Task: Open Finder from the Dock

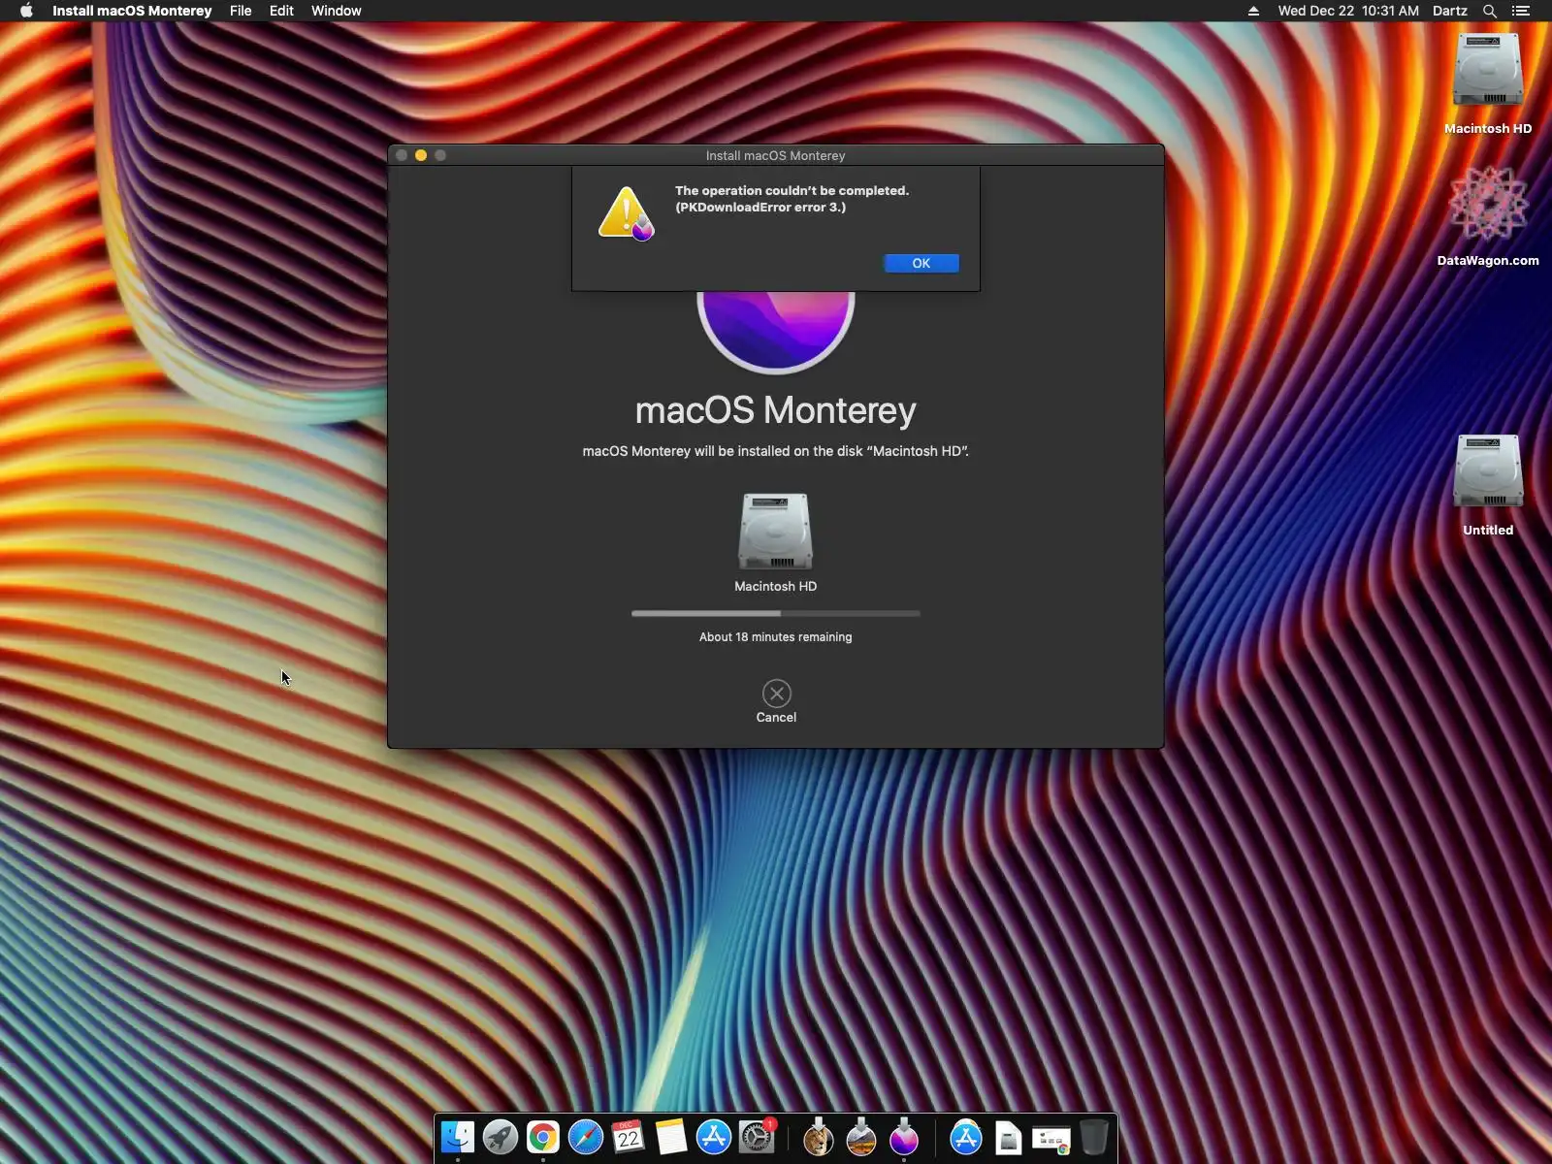Action: pyautogui.click(x=458, y=1137)
